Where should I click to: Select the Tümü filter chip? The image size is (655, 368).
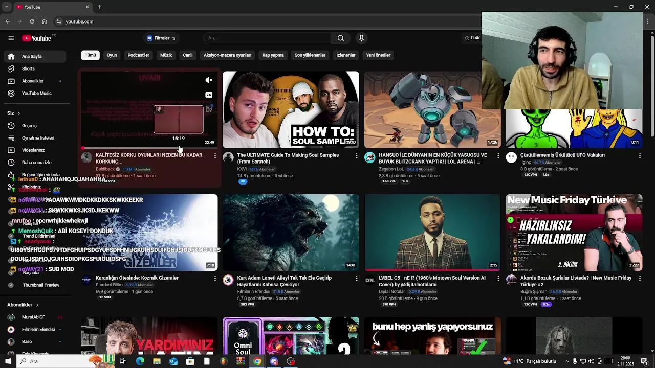[x=91, y=55]
